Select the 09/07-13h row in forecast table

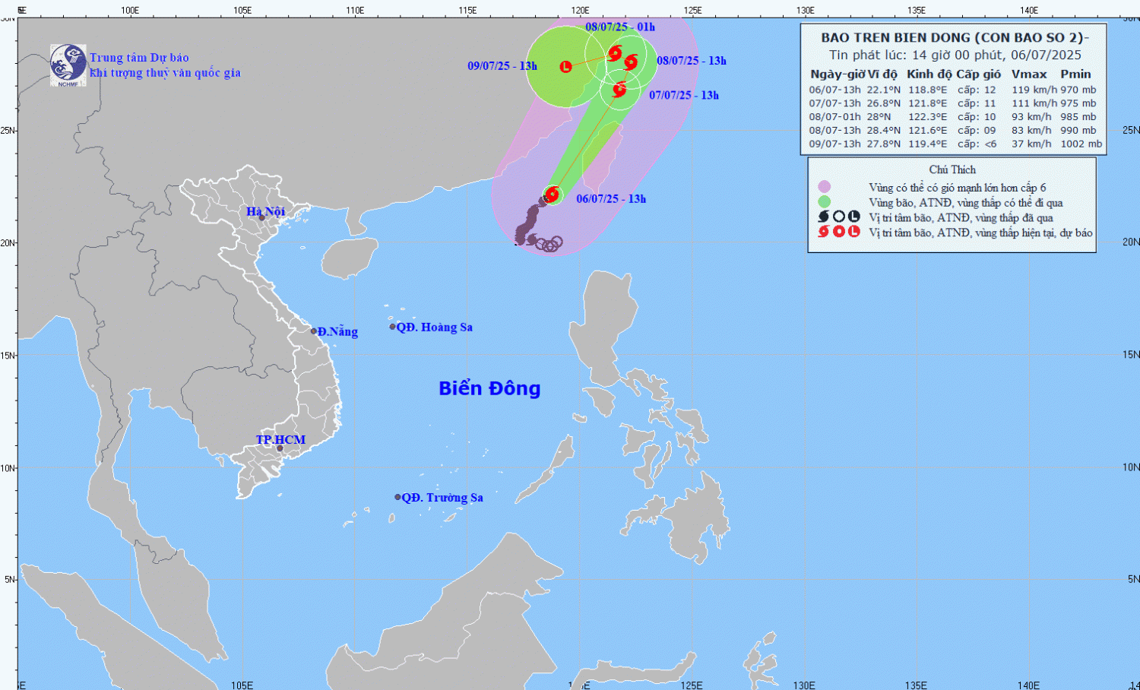[953, 144]
